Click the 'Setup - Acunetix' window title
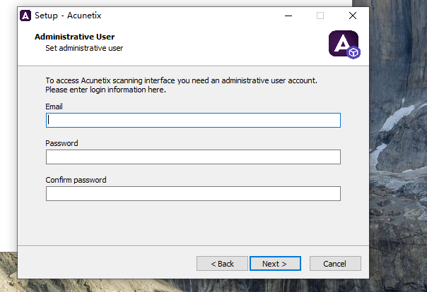The width and height of the screenshot is (427, 292). [68, 16]
